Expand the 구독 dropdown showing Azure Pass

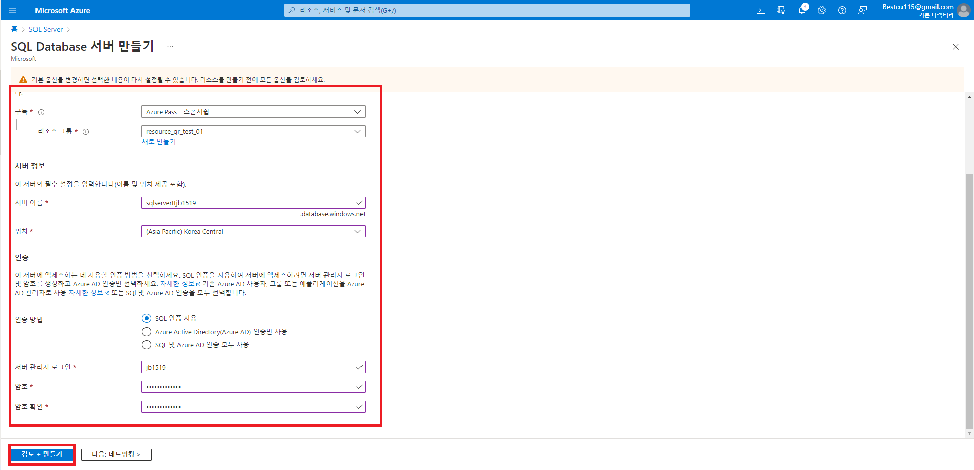point(254,112)
